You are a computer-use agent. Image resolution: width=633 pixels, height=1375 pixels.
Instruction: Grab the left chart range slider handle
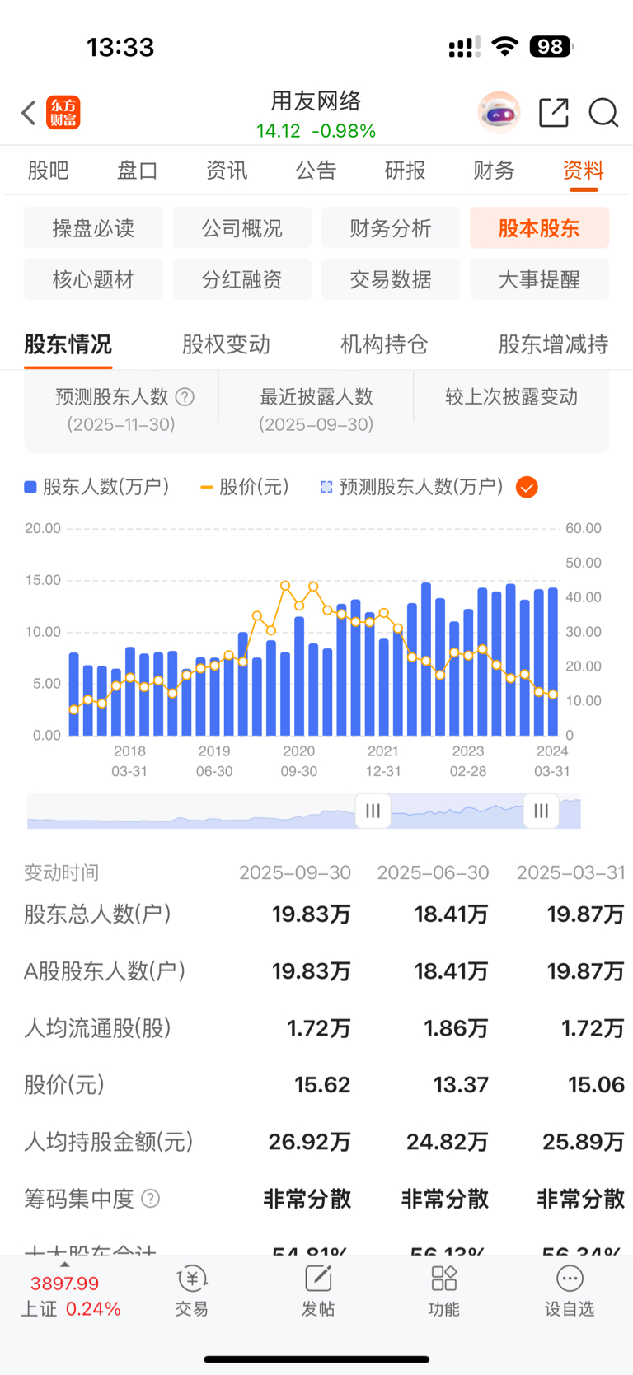point(373,811)
